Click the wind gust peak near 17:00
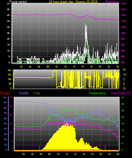Screen dimensions: 132x158 (85, 24)
